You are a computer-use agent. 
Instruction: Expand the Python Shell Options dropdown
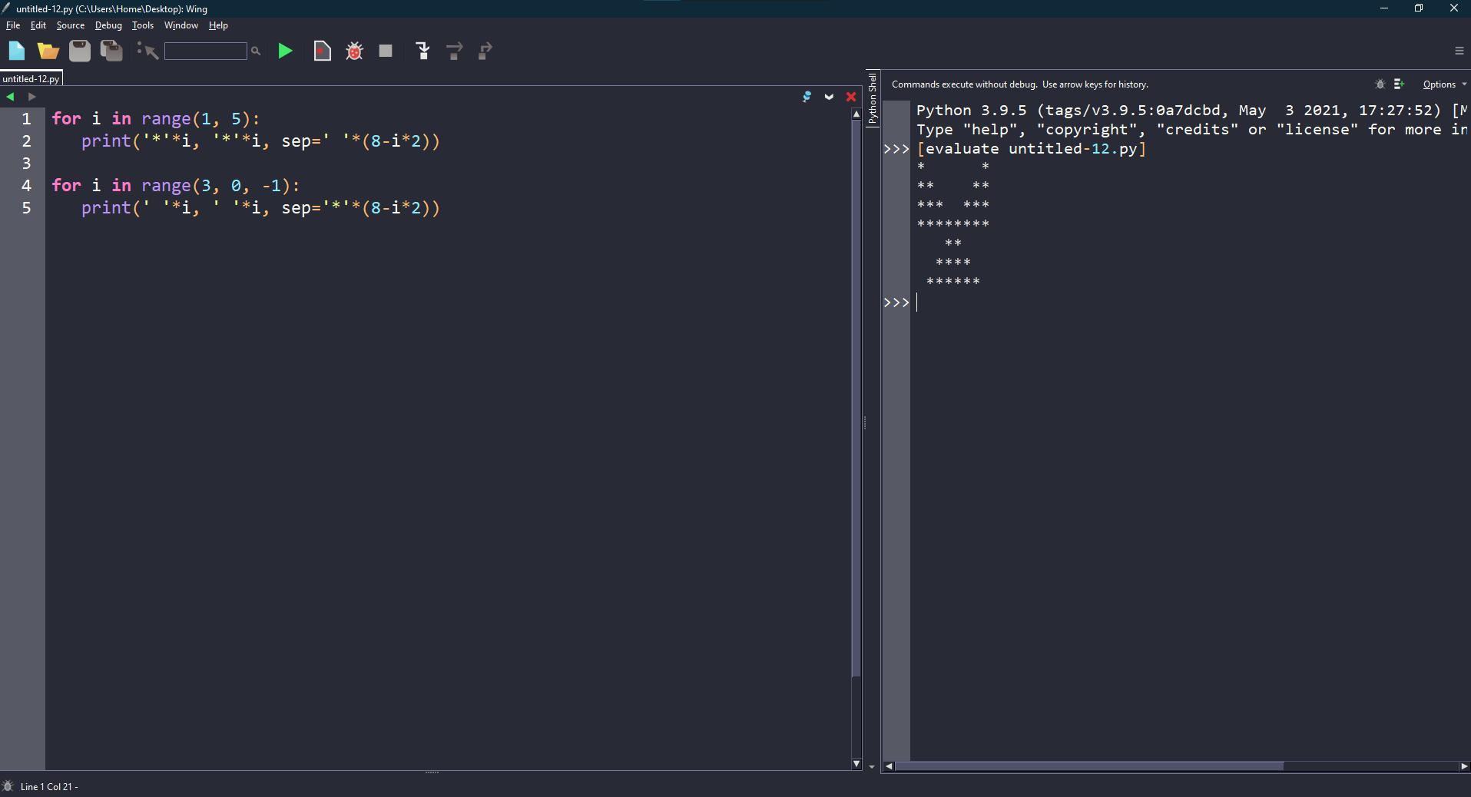1443,84
